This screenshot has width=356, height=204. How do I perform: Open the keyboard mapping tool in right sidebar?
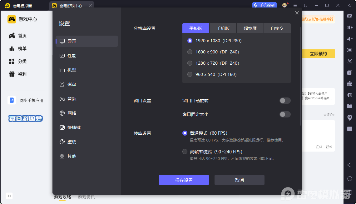click(x=350, y=16)
